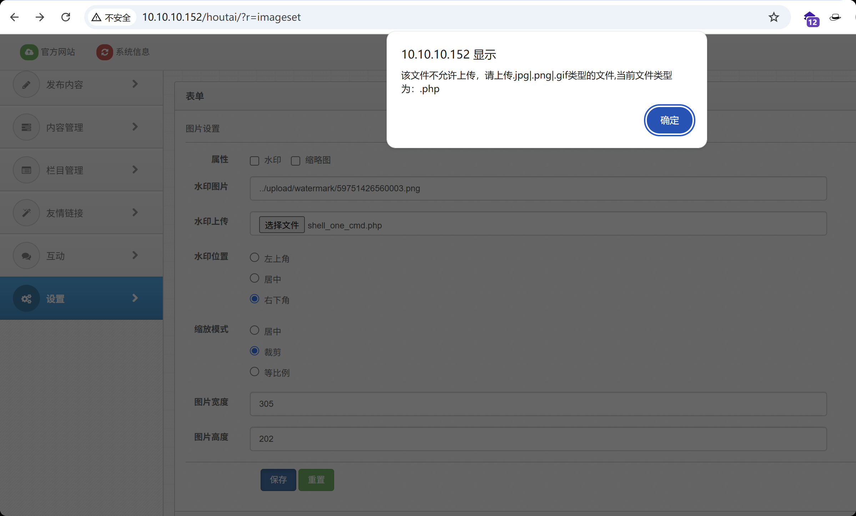Click the 不安全 security warning indicator
Screen dimensions: 856x516
coord(111,17)
